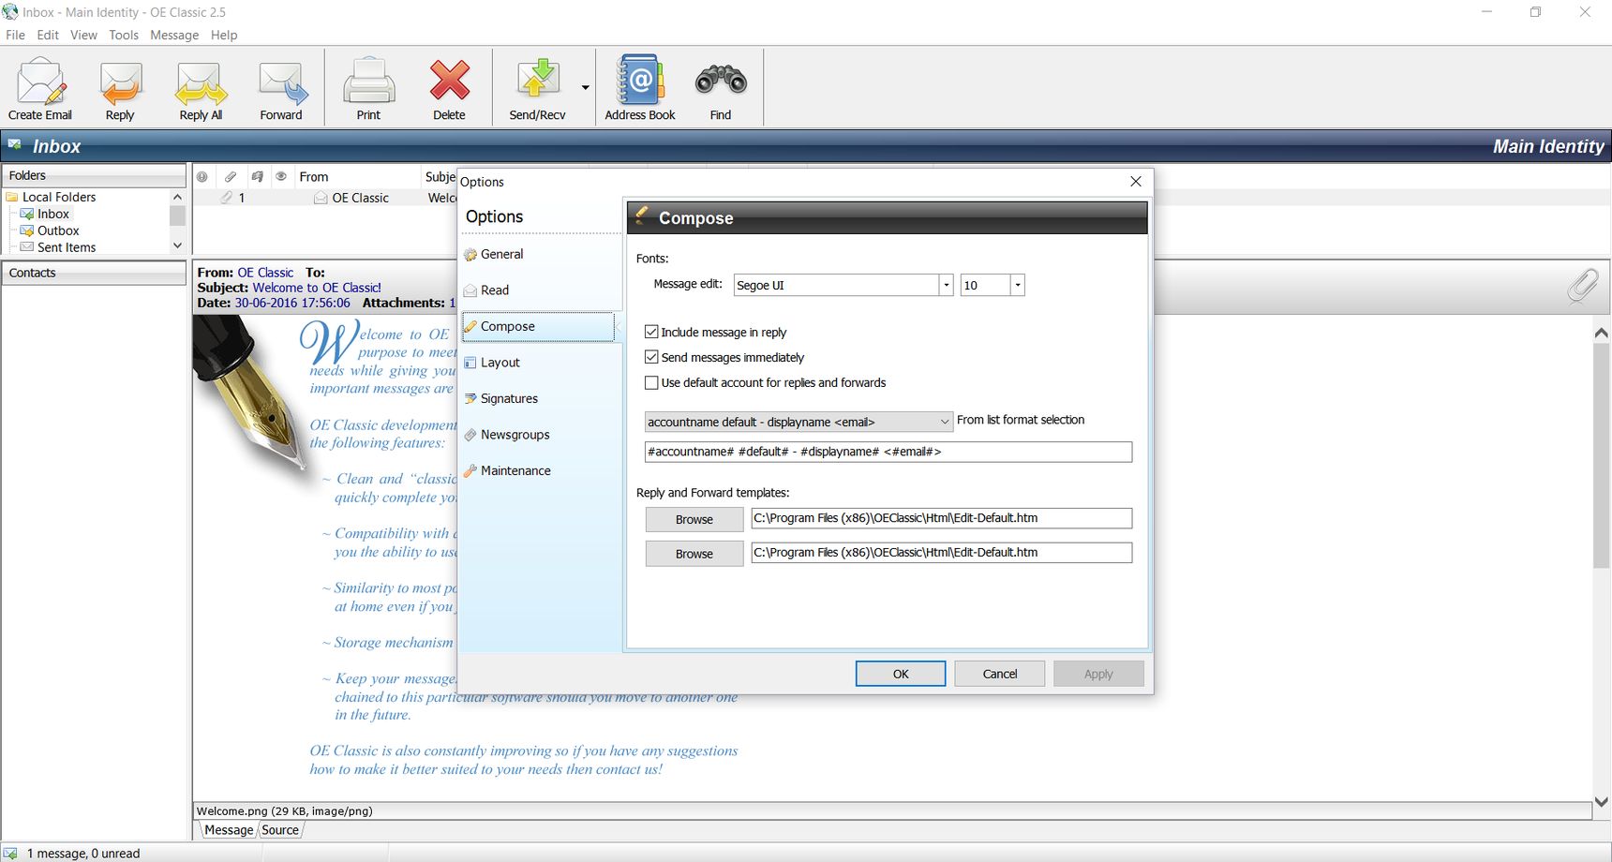Screen dimensions: 1612x862
Task: Select Read in Options sidebar
Action: (538, 290)
